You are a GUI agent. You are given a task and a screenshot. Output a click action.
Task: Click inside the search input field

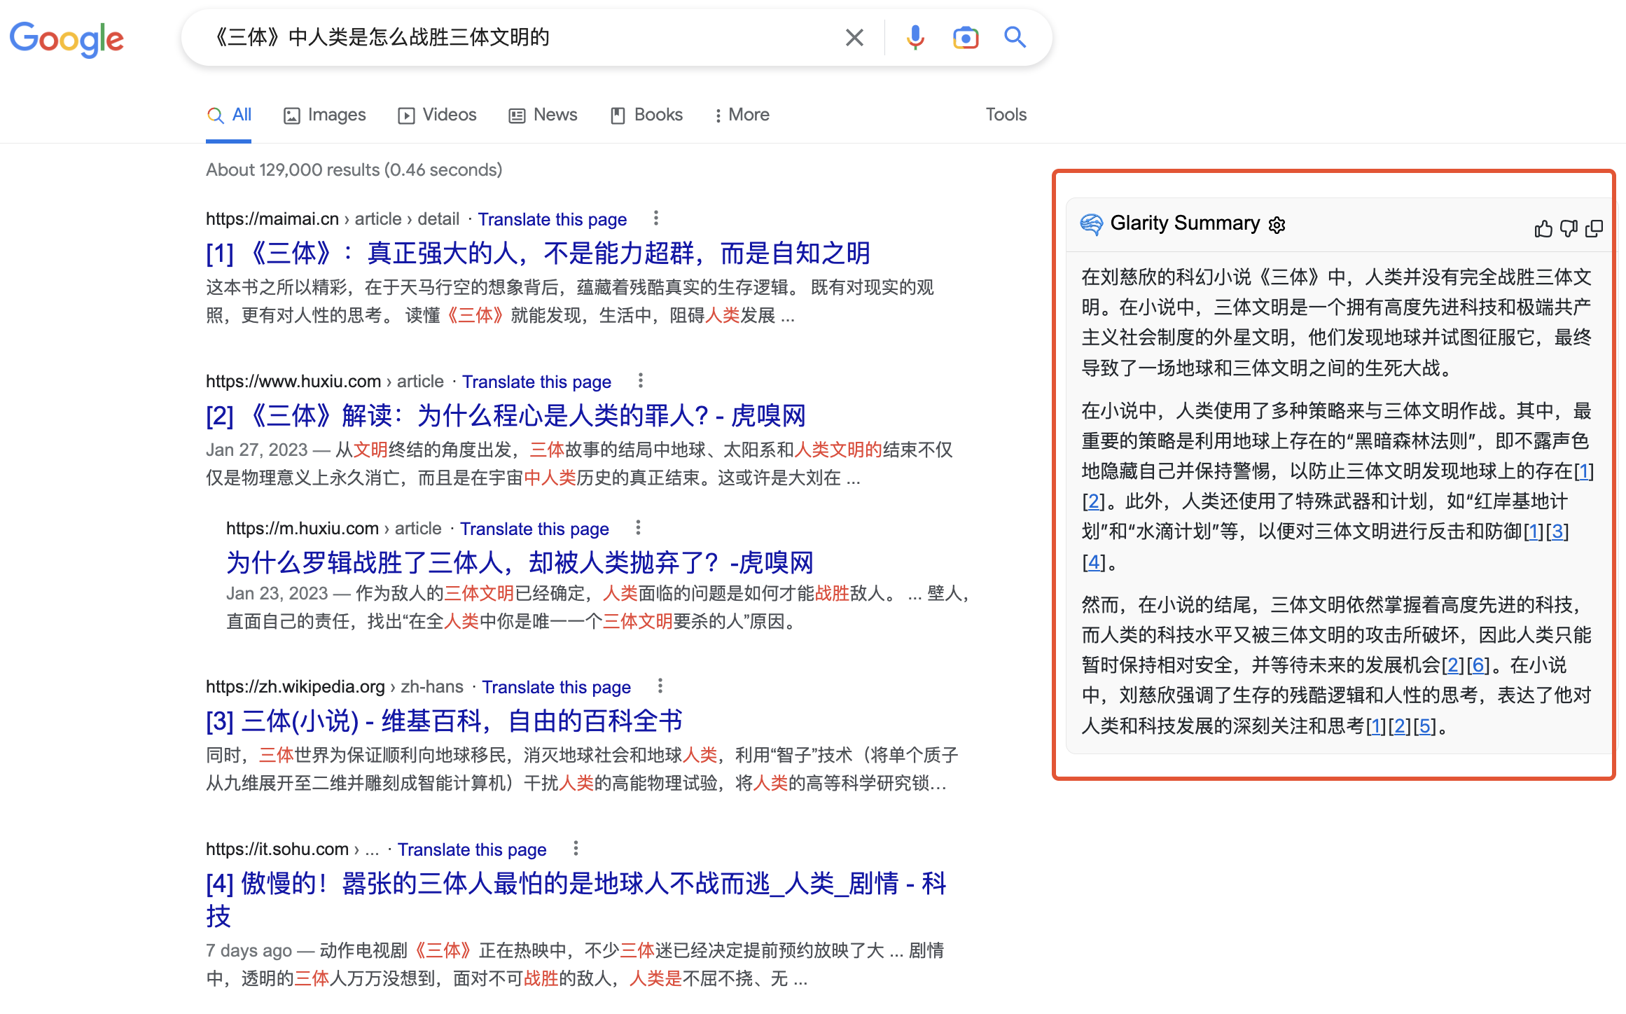point(490,37)
